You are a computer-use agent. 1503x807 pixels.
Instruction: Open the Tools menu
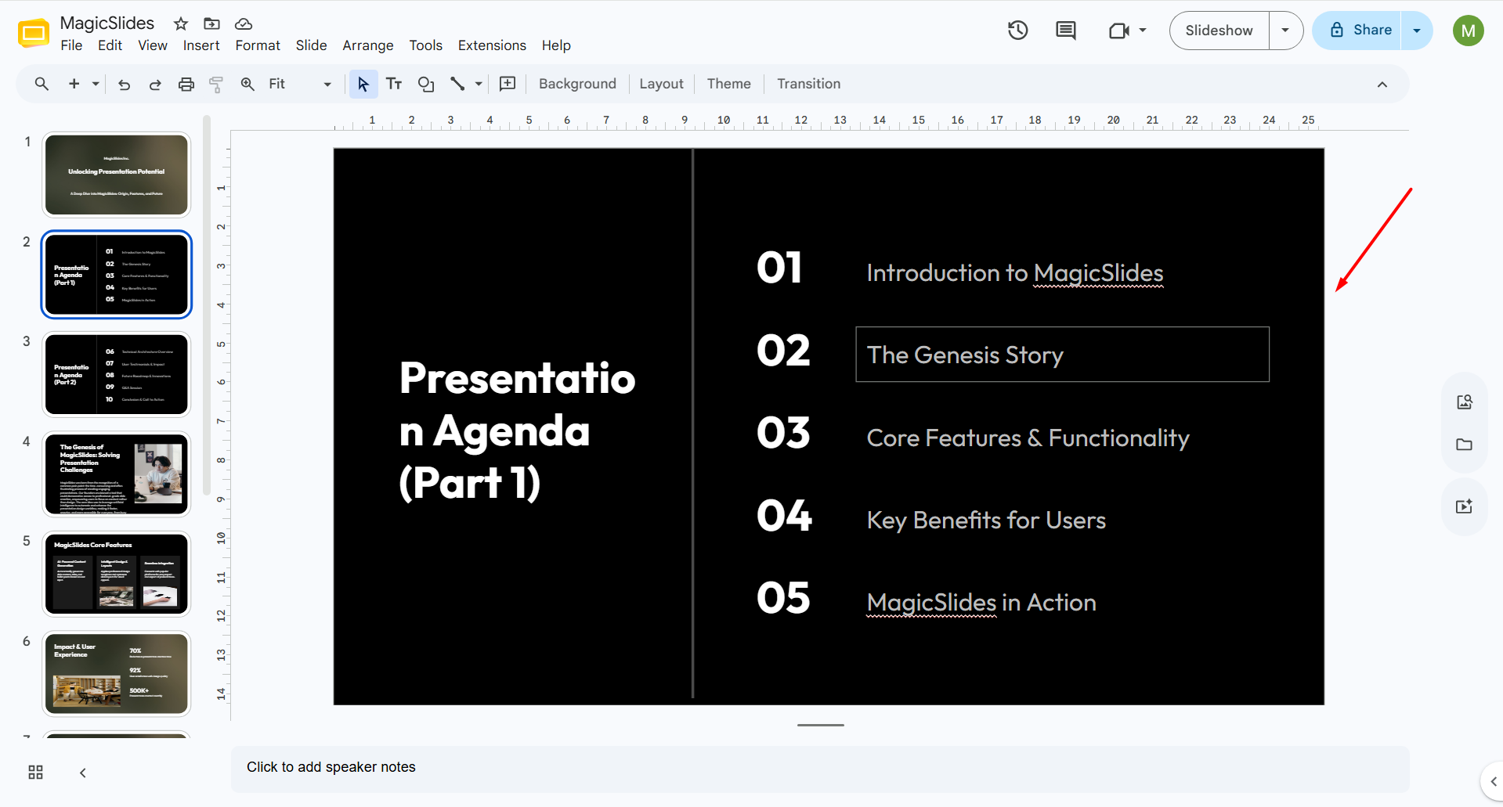(x=426, y=45)
